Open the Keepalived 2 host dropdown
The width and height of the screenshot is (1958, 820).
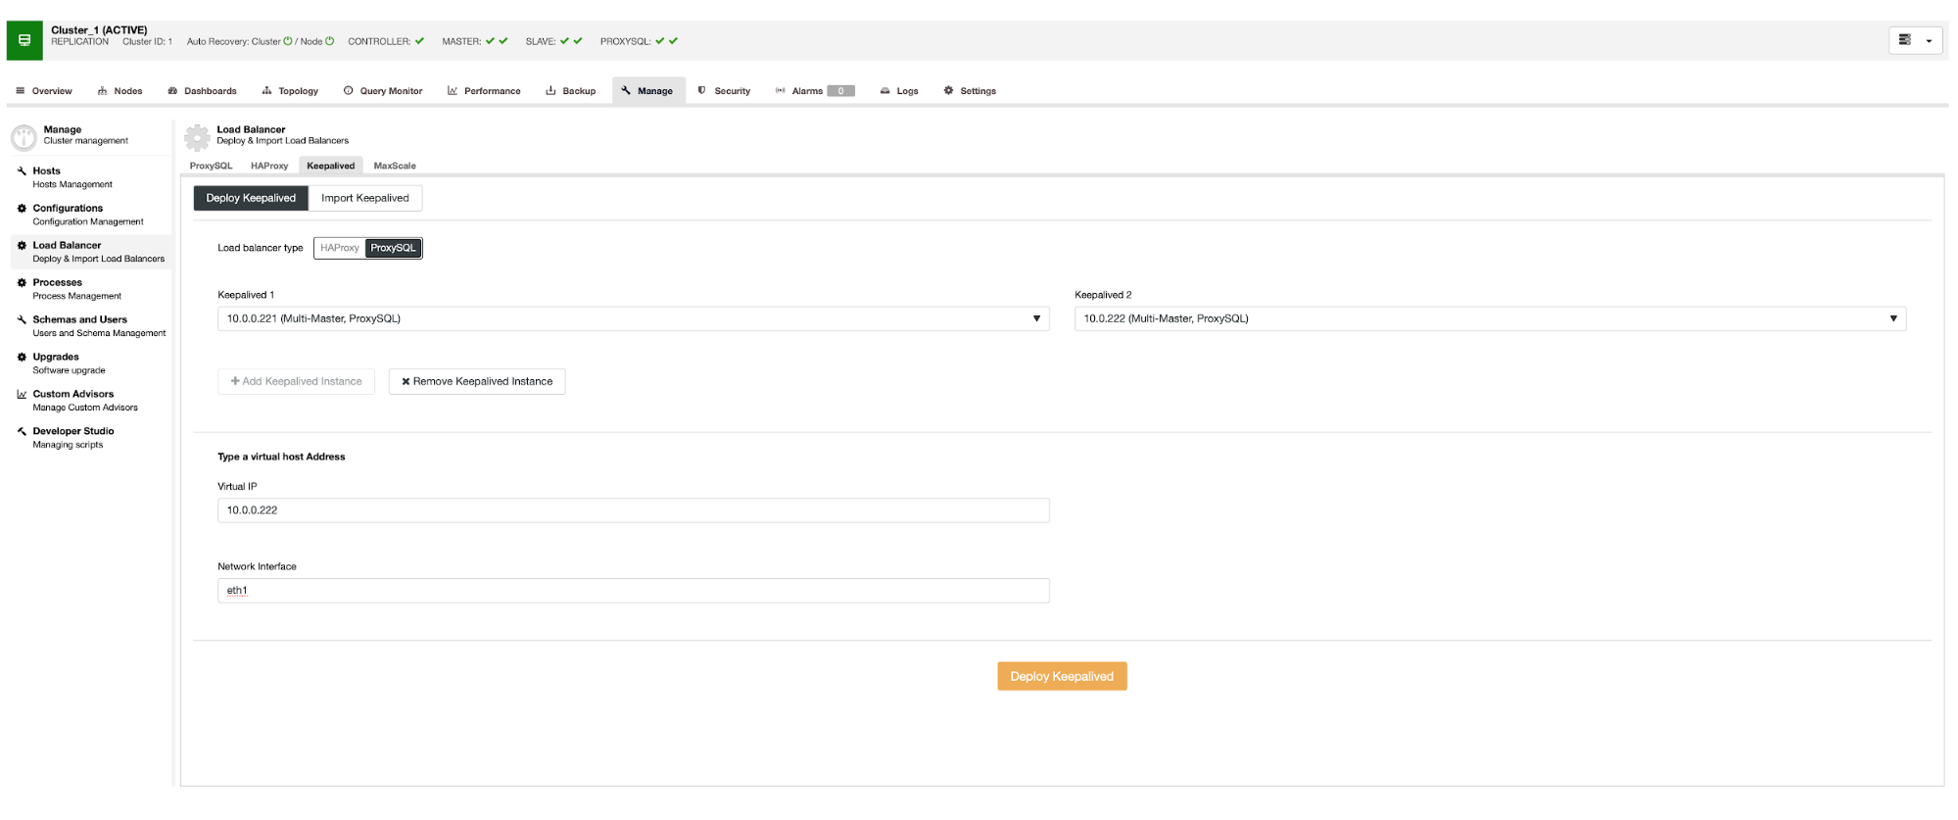click(1490, 318)
